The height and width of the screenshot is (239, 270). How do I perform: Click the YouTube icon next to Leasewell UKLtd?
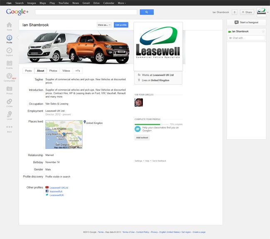(47, 187)
